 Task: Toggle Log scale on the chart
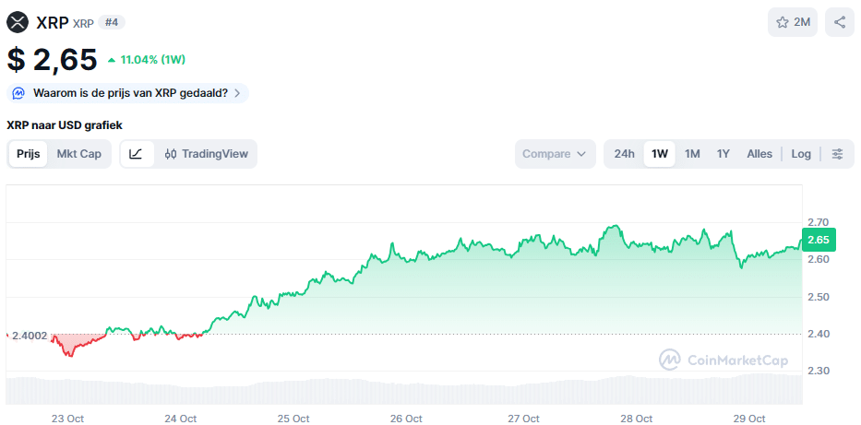pos(801,154)
